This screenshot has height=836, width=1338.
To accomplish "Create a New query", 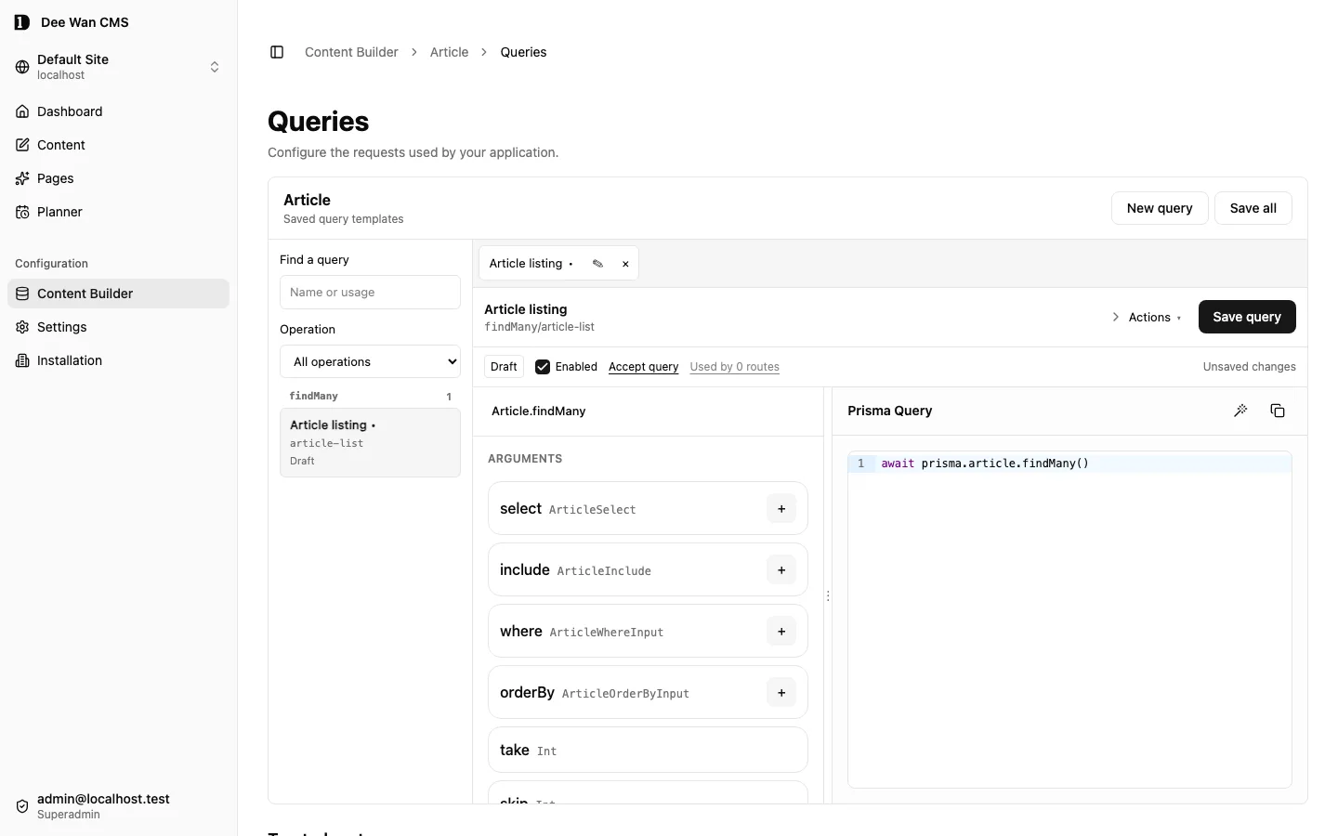I will (1160, 208).
